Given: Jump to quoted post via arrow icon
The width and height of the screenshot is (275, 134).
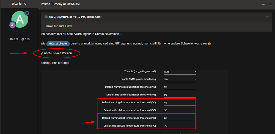Looking at the screenshot, I should coord(268,17).
